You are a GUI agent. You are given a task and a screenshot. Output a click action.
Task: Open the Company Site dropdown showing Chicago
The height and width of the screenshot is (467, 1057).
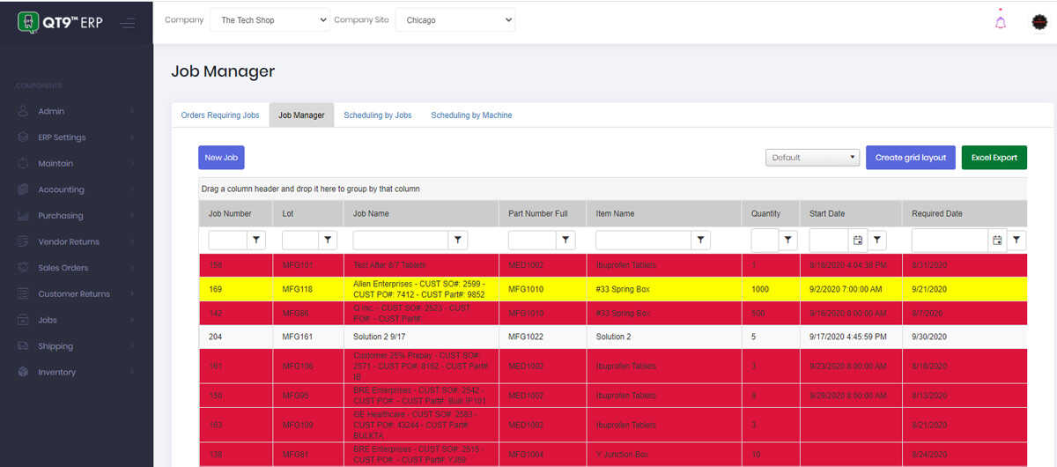point(455,20)
